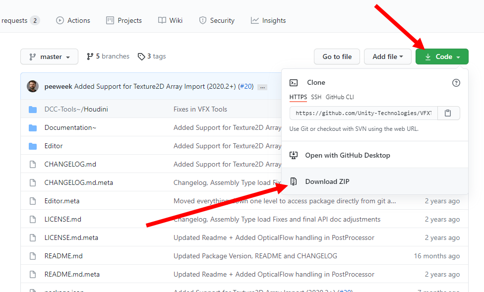Open the Add file dropdown

pos(388,57)
